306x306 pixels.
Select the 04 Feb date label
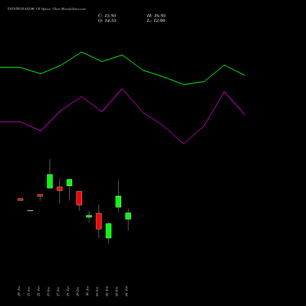point(127,291)
